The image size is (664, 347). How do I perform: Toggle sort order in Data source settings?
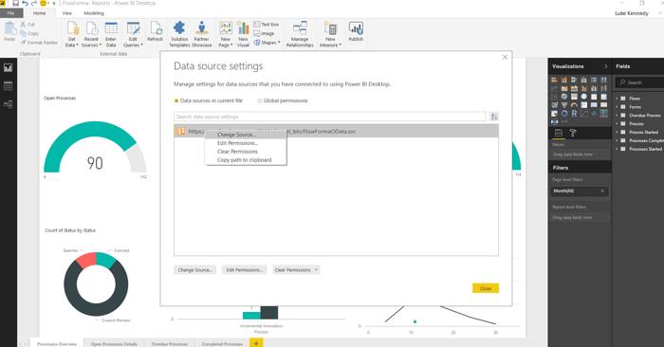coord(494,117)
